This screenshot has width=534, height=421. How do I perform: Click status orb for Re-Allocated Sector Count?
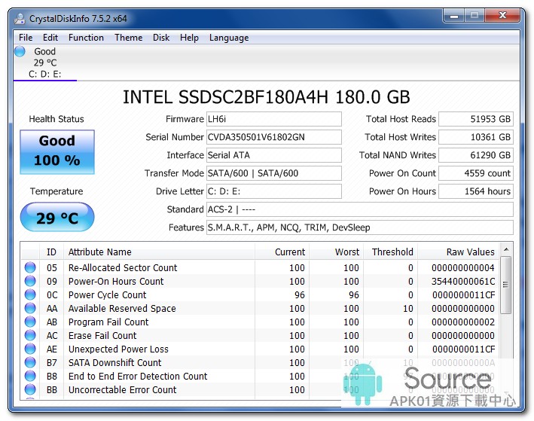click(30, 267)
